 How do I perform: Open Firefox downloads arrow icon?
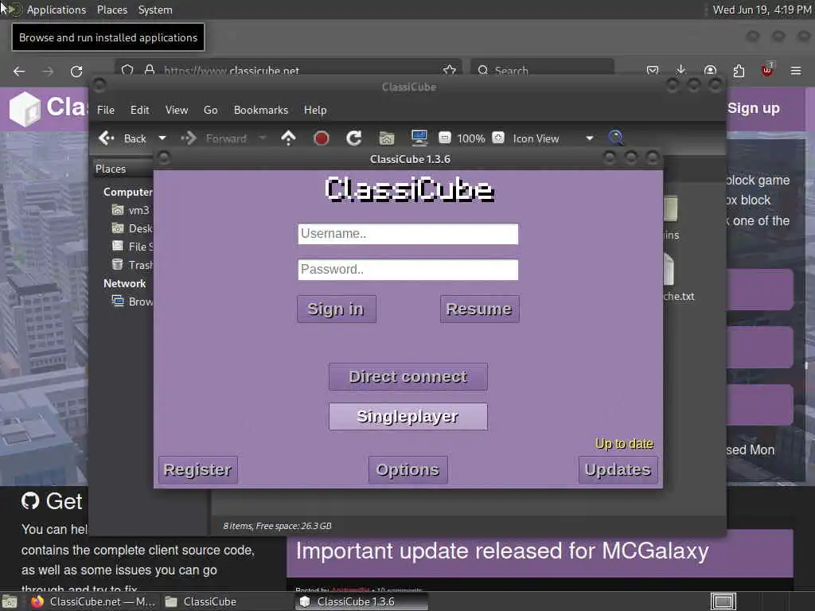[681, 70]
